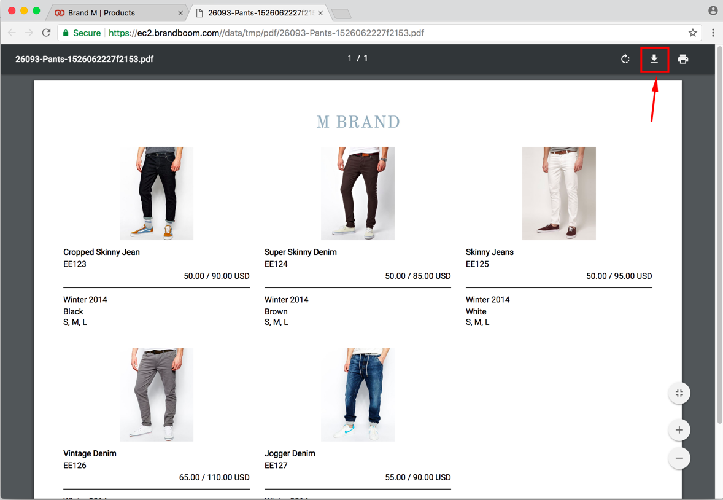Image resolution: width=723 pixels, height=500 pixels.
Task: Open the Chrome menu
Action: tap(713, 33)
